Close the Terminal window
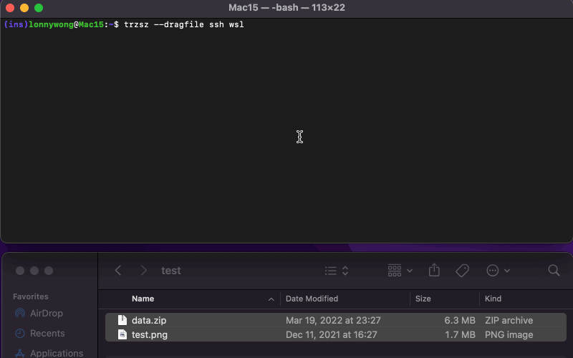Viewport: 573px width, 358px height. coord(10,8)
